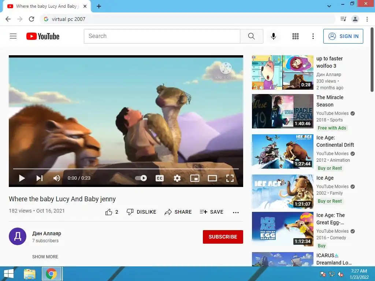The width and height of the screenshot is (375, 281).
Task: Click the SHARE button
Action: (178, 212)
